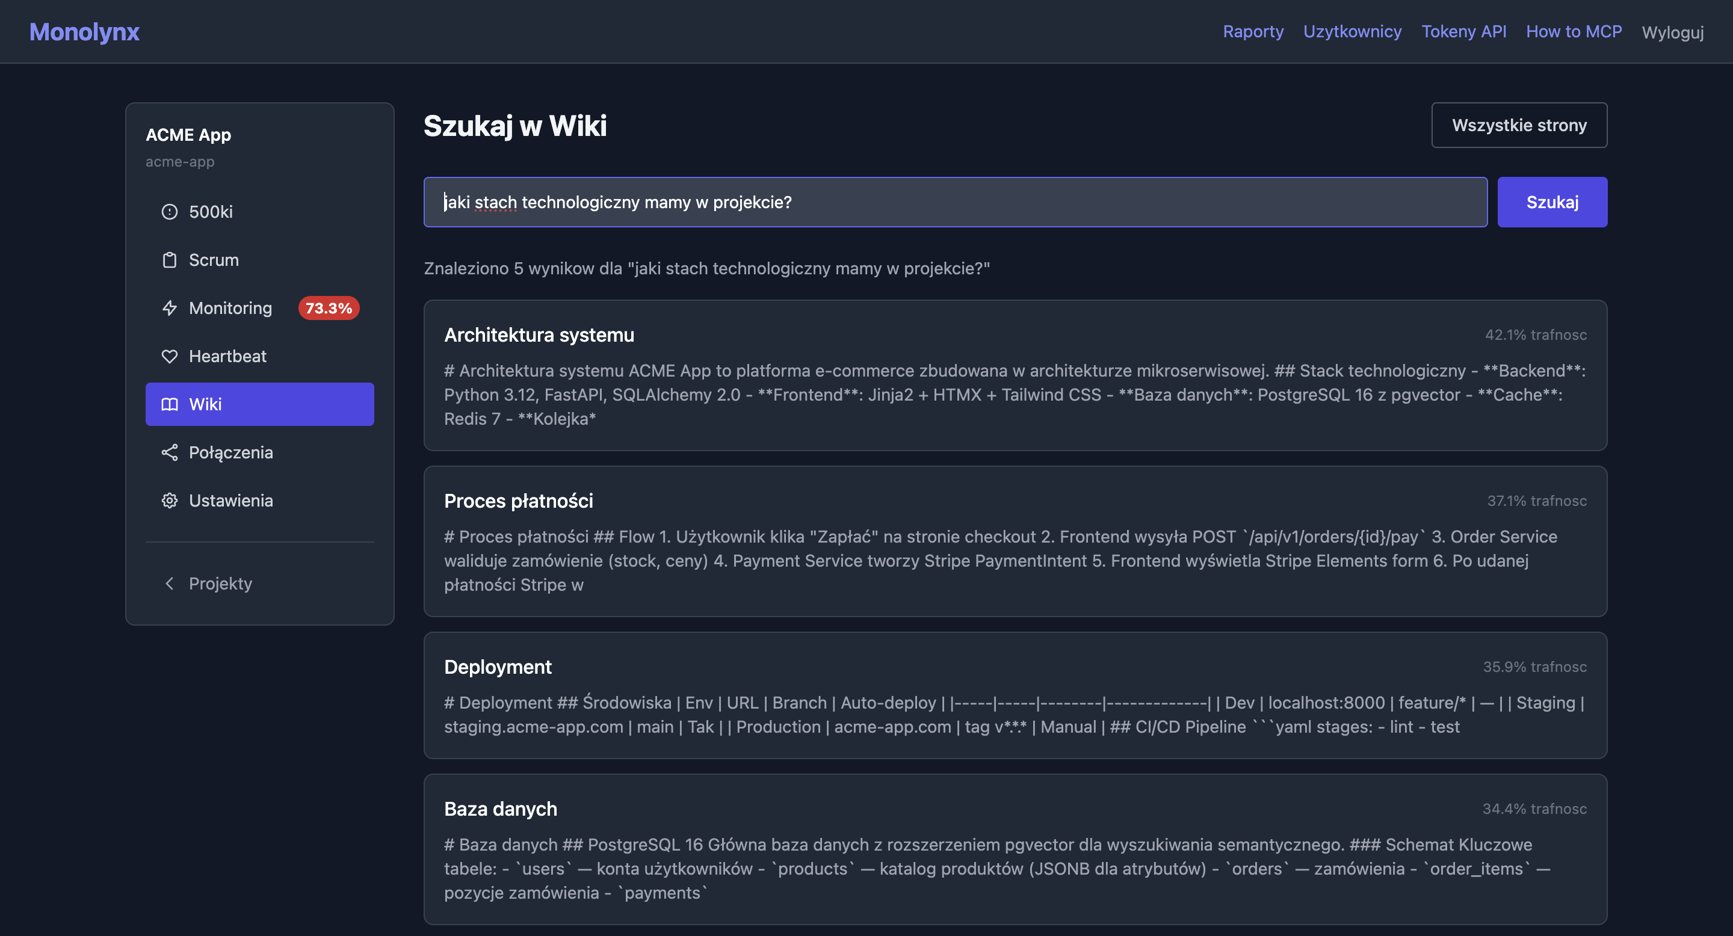1733x936 pixels.
Task: Switch to the Tokeny API section
Action: click(1464, 32)
